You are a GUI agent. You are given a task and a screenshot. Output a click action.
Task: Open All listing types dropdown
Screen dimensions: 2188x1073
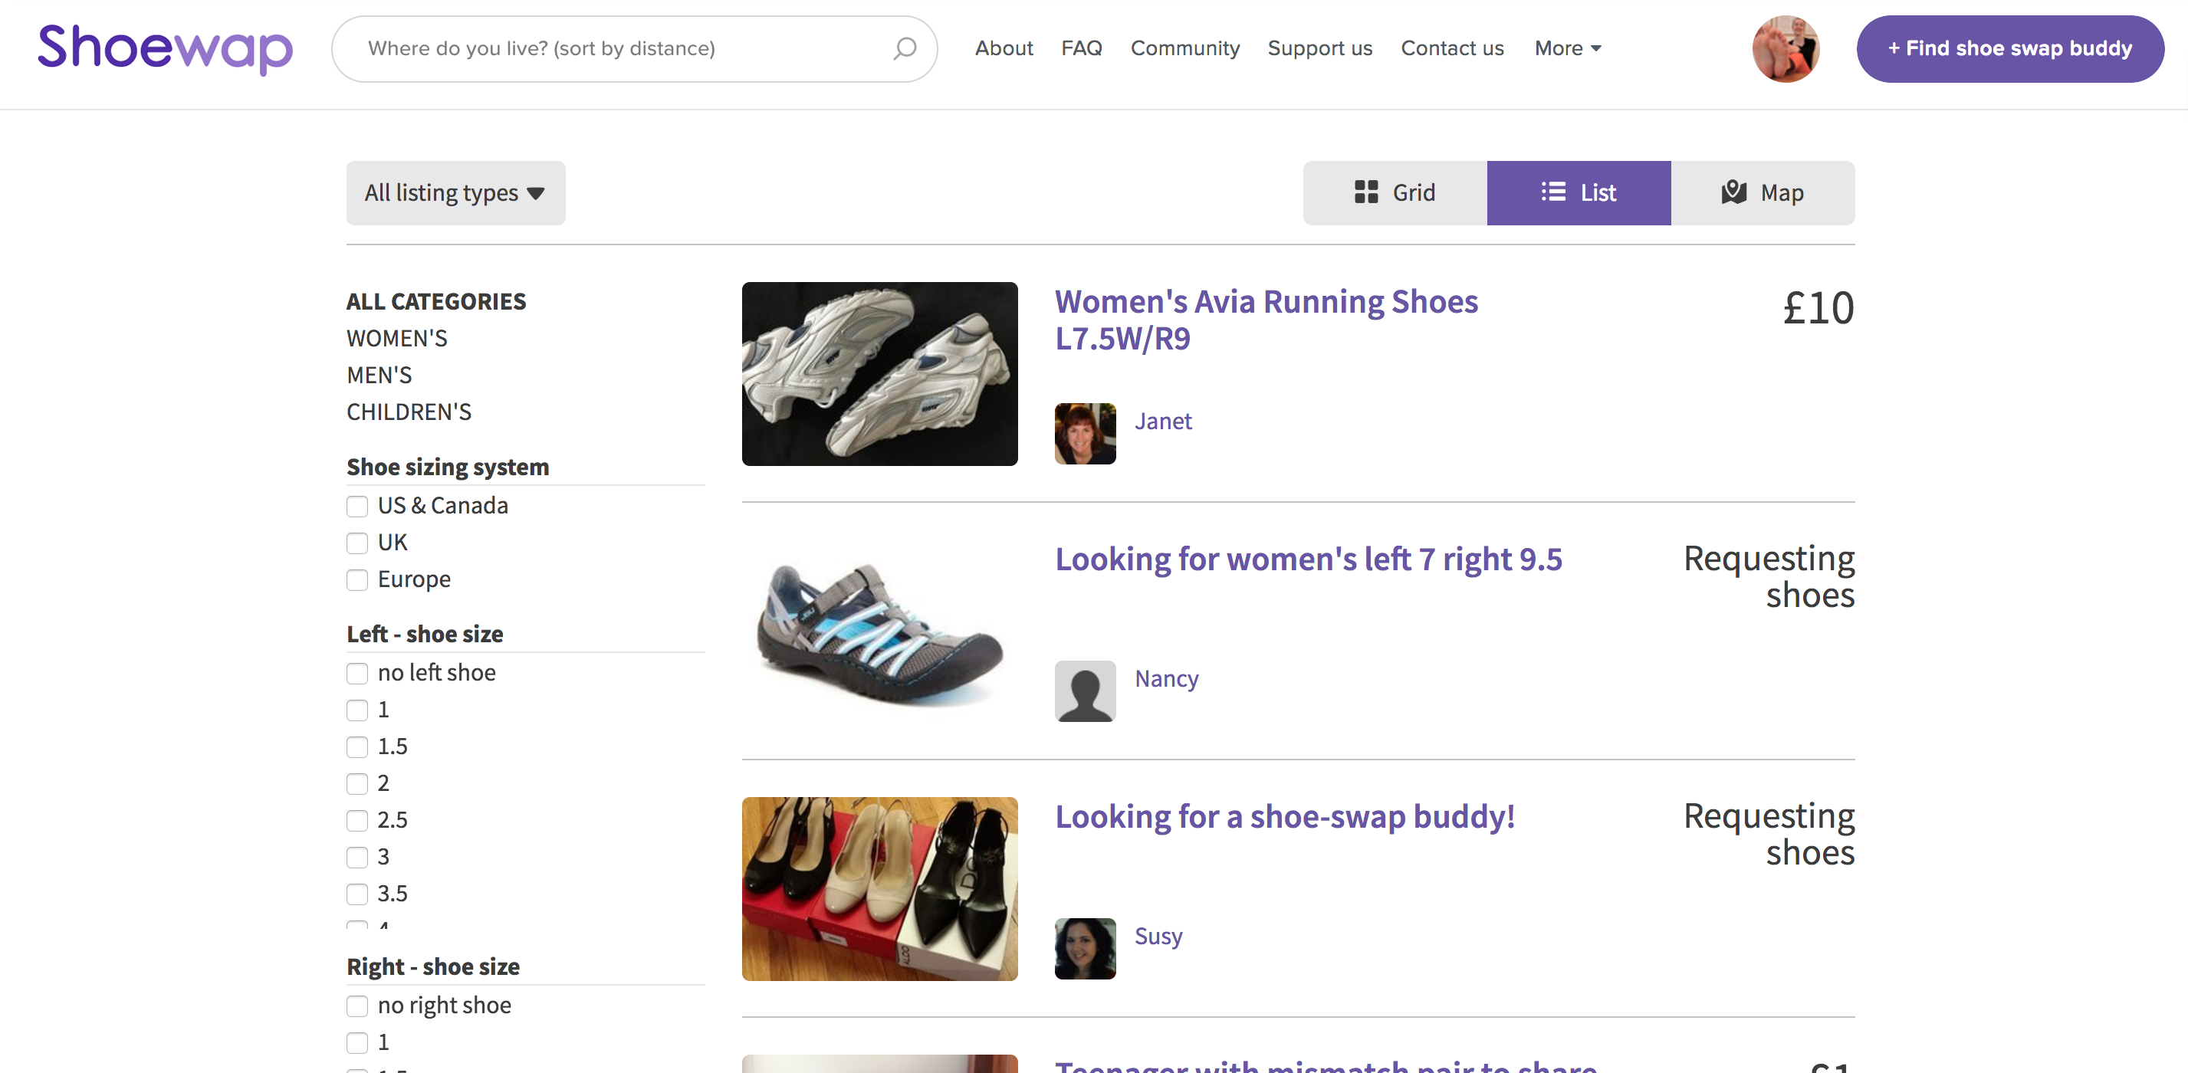[x=455, y=192]
